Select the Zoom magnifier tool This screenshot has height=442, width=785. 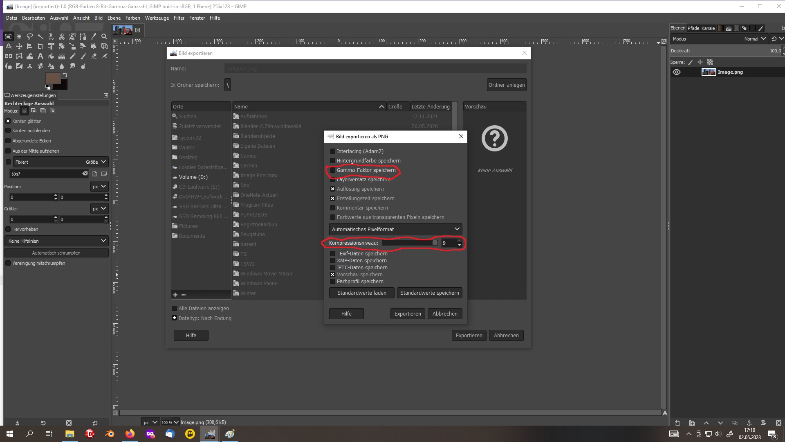pos(104,36)
